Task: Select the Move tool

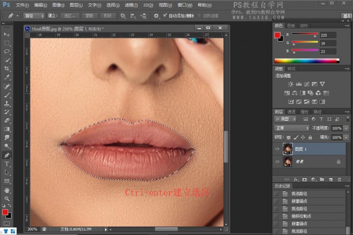Action: tap(7, 34)
